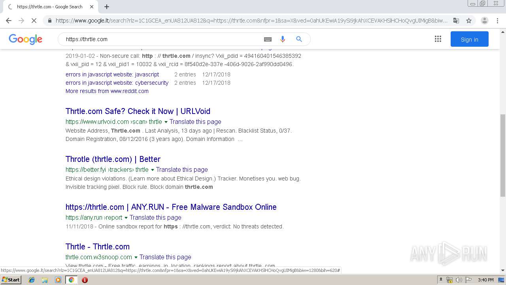The width and height of the screenshot is (506, 285).
Task: View site security lock info
Action: pos(49,21)
